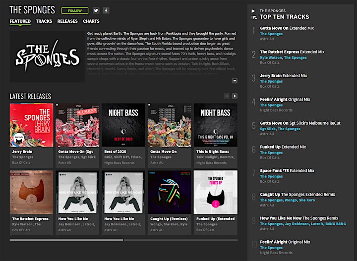Viewport: 357px width, 261px height.
Task: Open The Sponges Twitter icon
Action: (96, 10)
